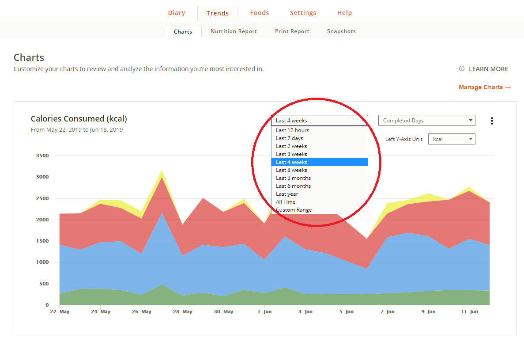524x338 pixels.
Task: Select All Time option
Action: click(320, 202)
